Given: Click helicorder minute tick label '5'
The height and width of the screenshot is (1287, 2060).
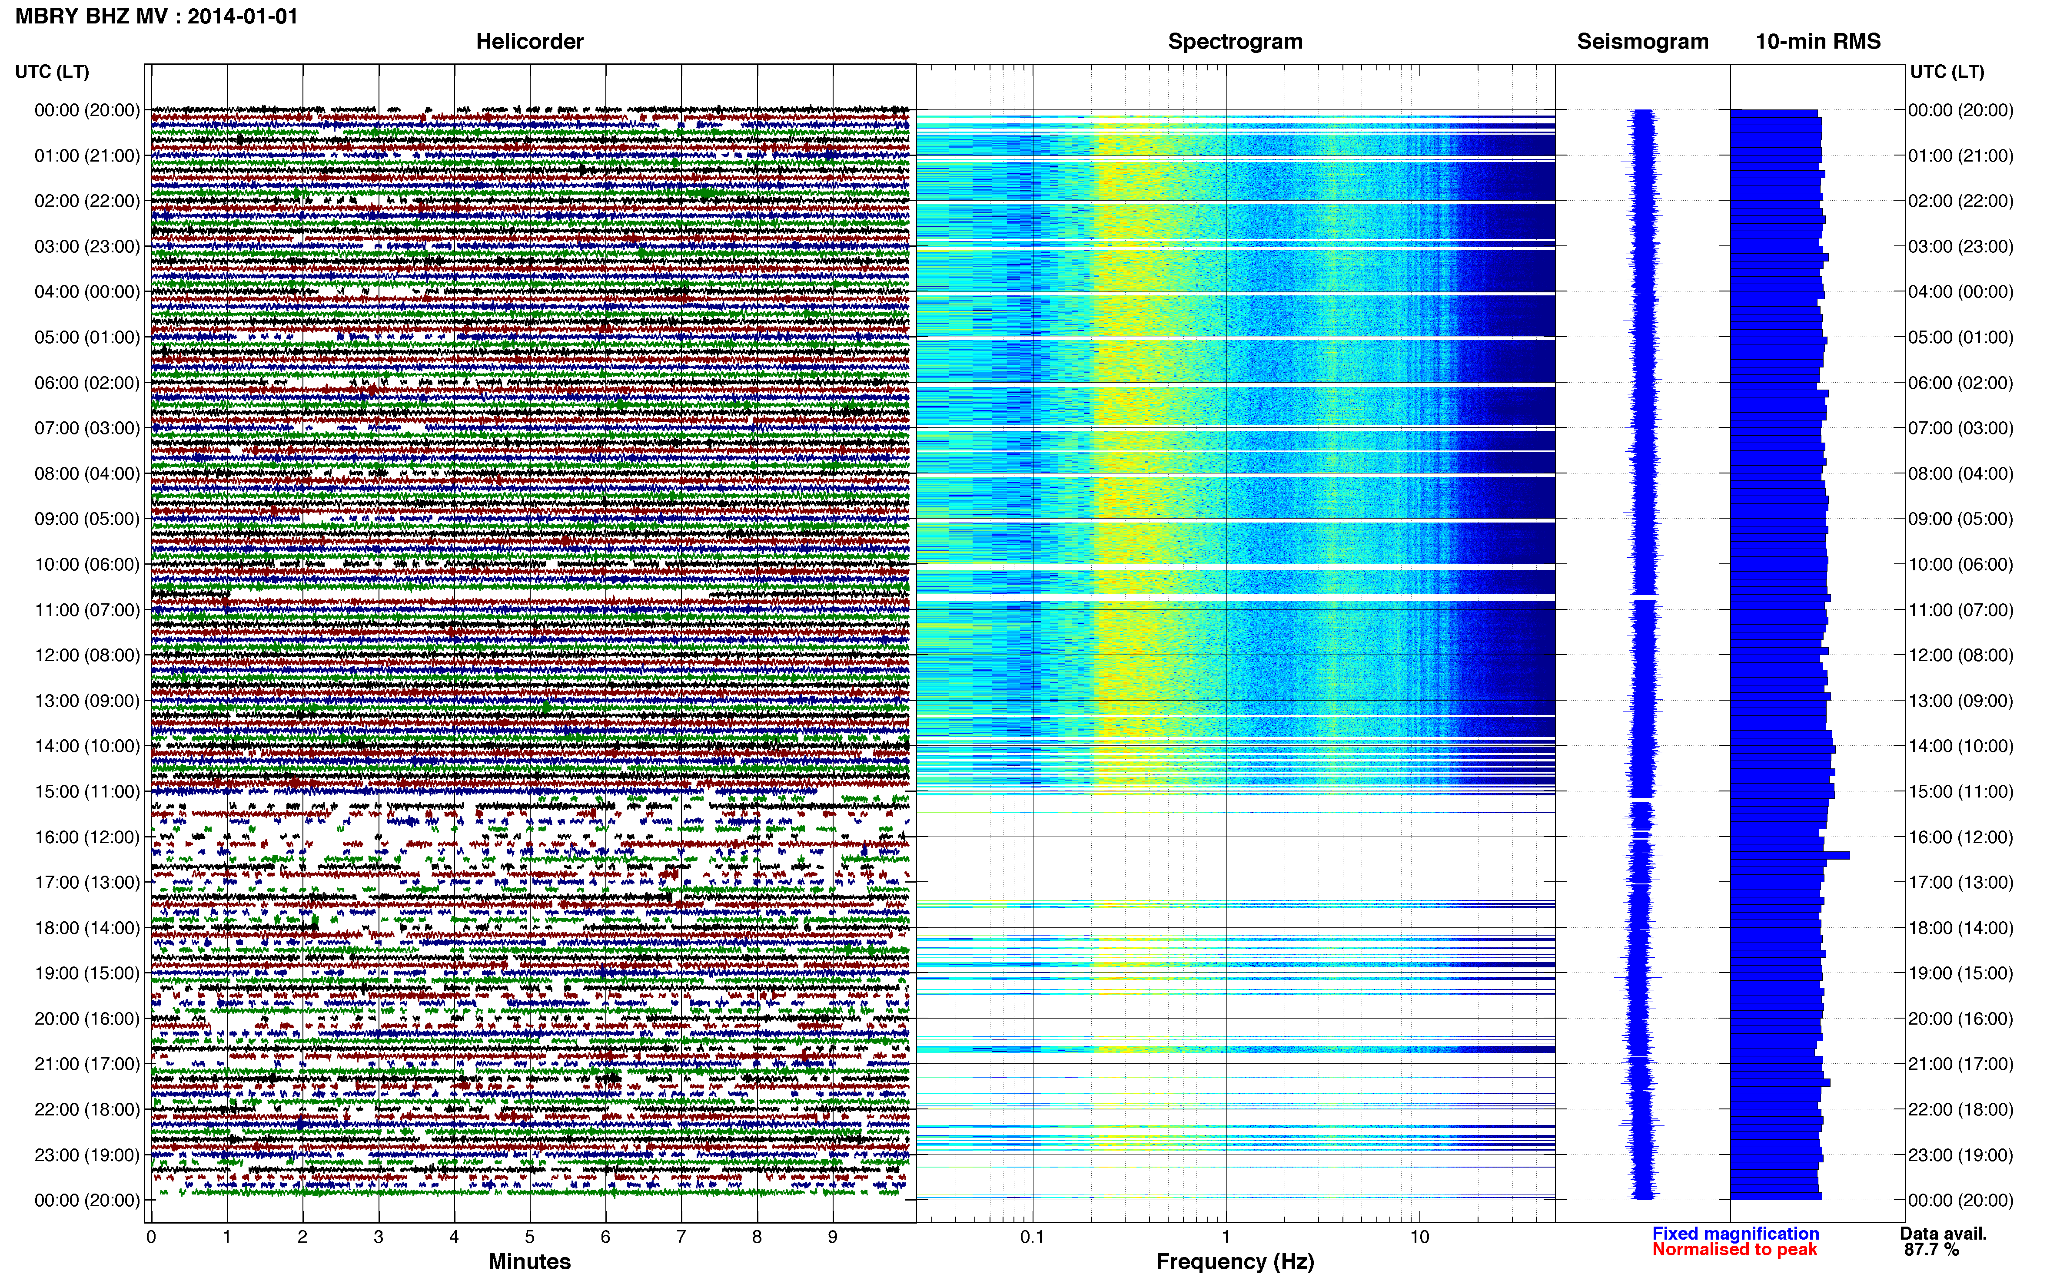Looking at the screenshot, I should click(x=530, y=1237).
